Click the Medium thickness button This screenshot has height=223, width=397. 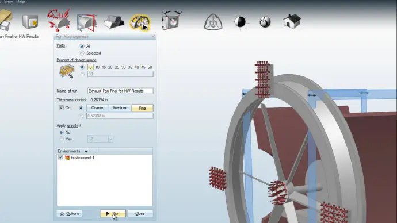click(120, 108)
